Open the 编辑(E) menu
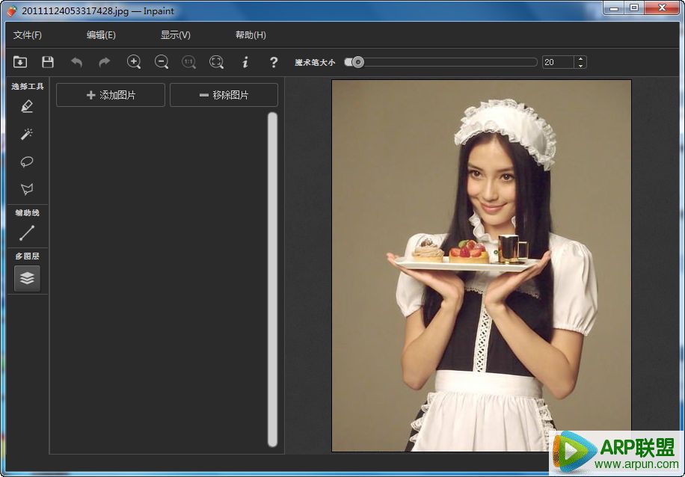The height and width of the screenshot is (477, 685). [x=101, y=35]
